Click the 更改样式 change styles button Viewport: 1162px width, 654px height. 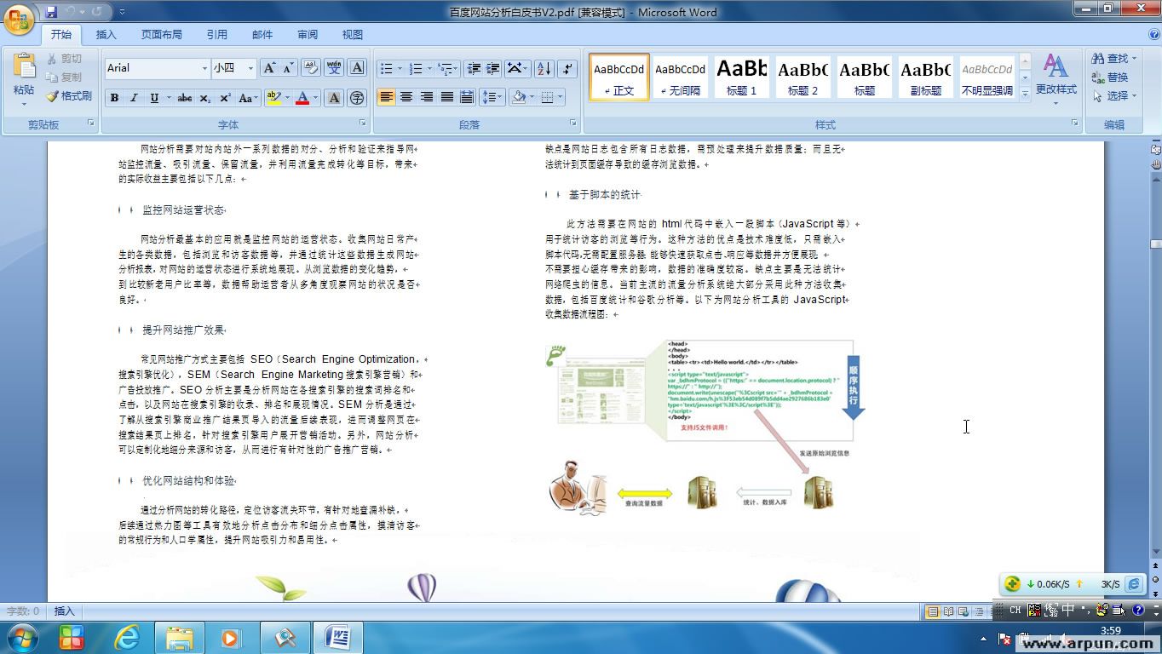(x=1056, y=75)
